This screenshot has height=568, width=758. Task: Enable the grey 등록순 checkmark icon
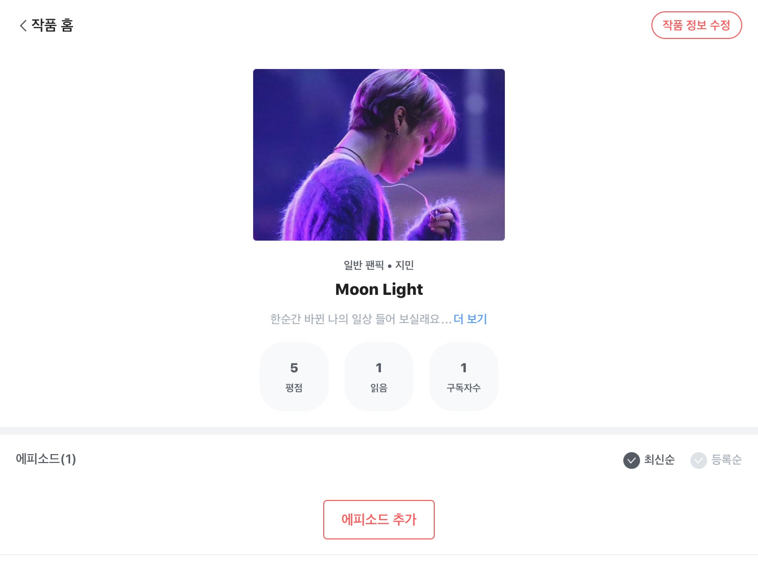pyautogui.click(x=699, y=460)
